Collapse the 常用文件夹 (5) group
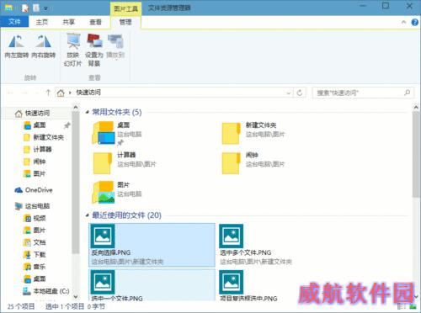The height and width of the screenshot is (313, 421). click(x=88, y=112)
